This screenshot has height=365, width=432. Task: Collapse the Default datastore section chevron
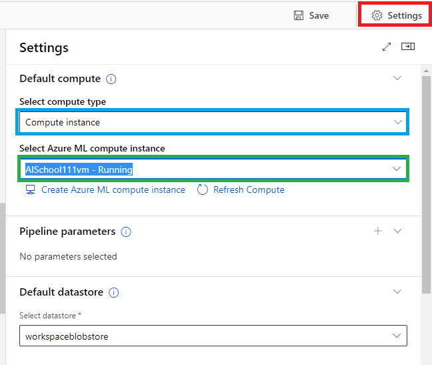[x=397, y=292]
